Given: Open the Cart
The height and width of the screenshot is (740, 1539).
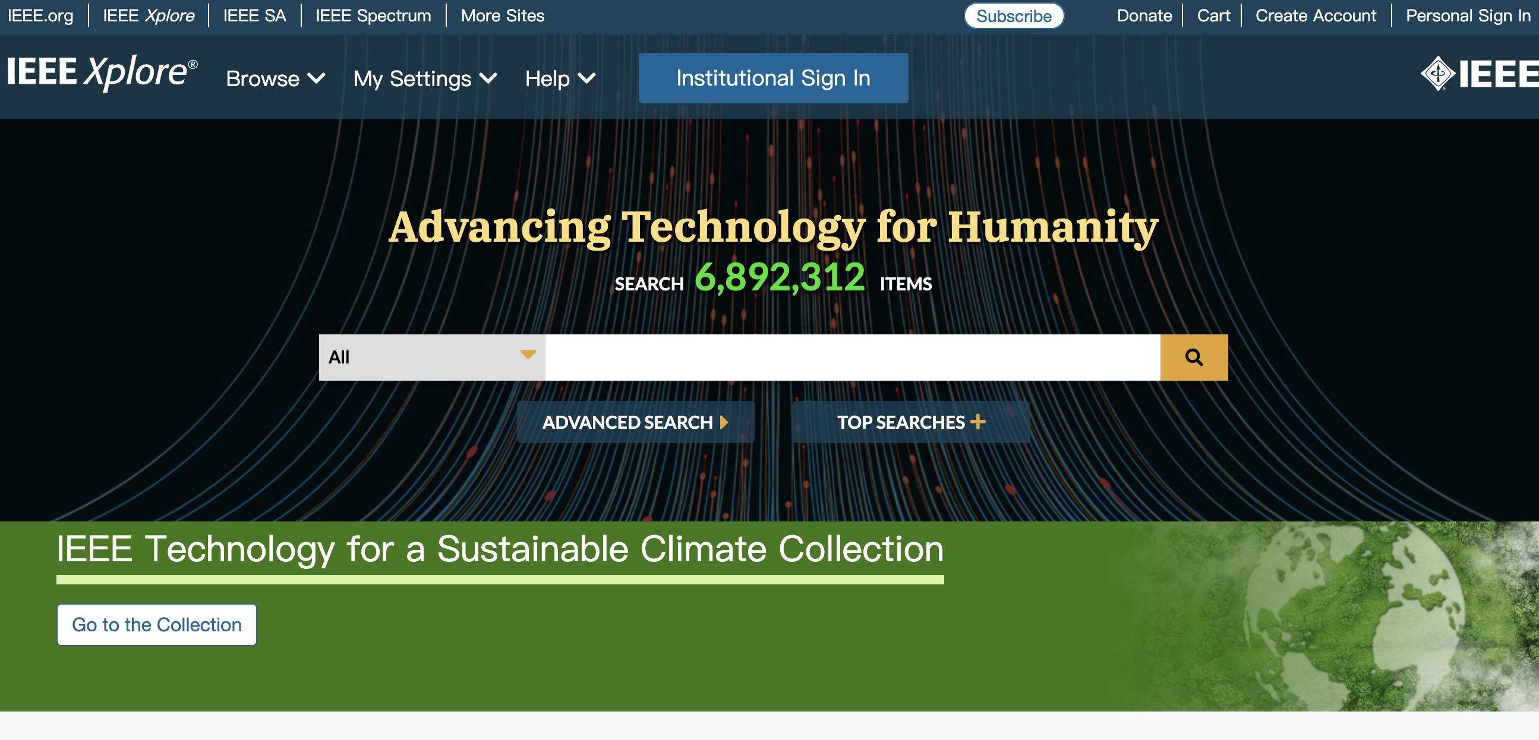Looking at the screenshot, I should pyautogui.click(x=1213, y=15).
